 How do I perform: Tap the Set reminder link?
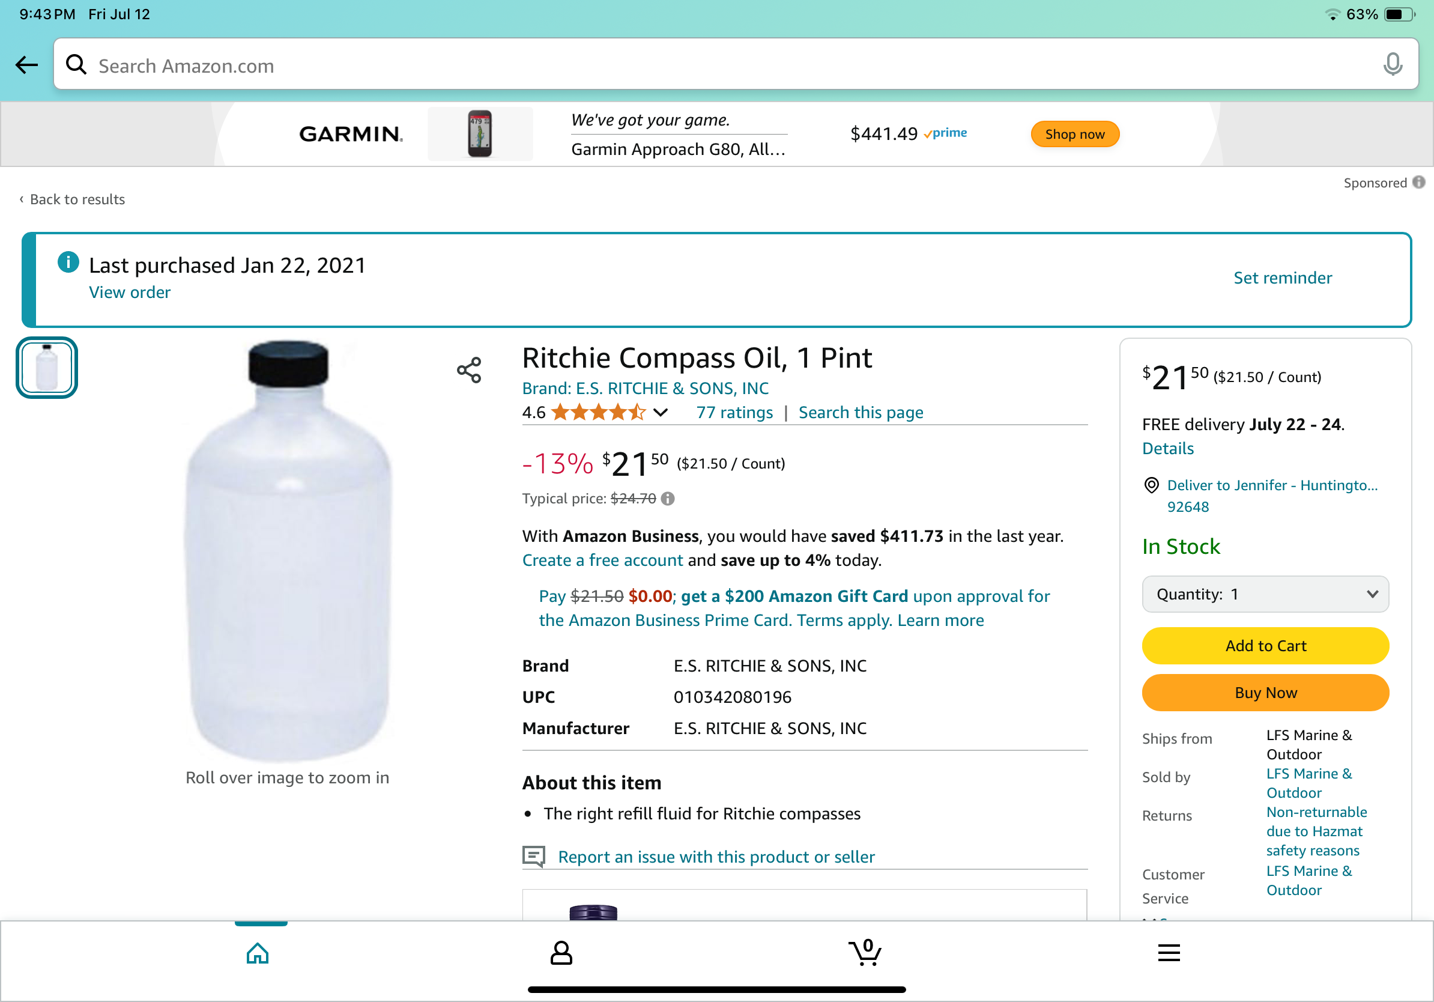pyautogui.click(x=1282, y=278)
